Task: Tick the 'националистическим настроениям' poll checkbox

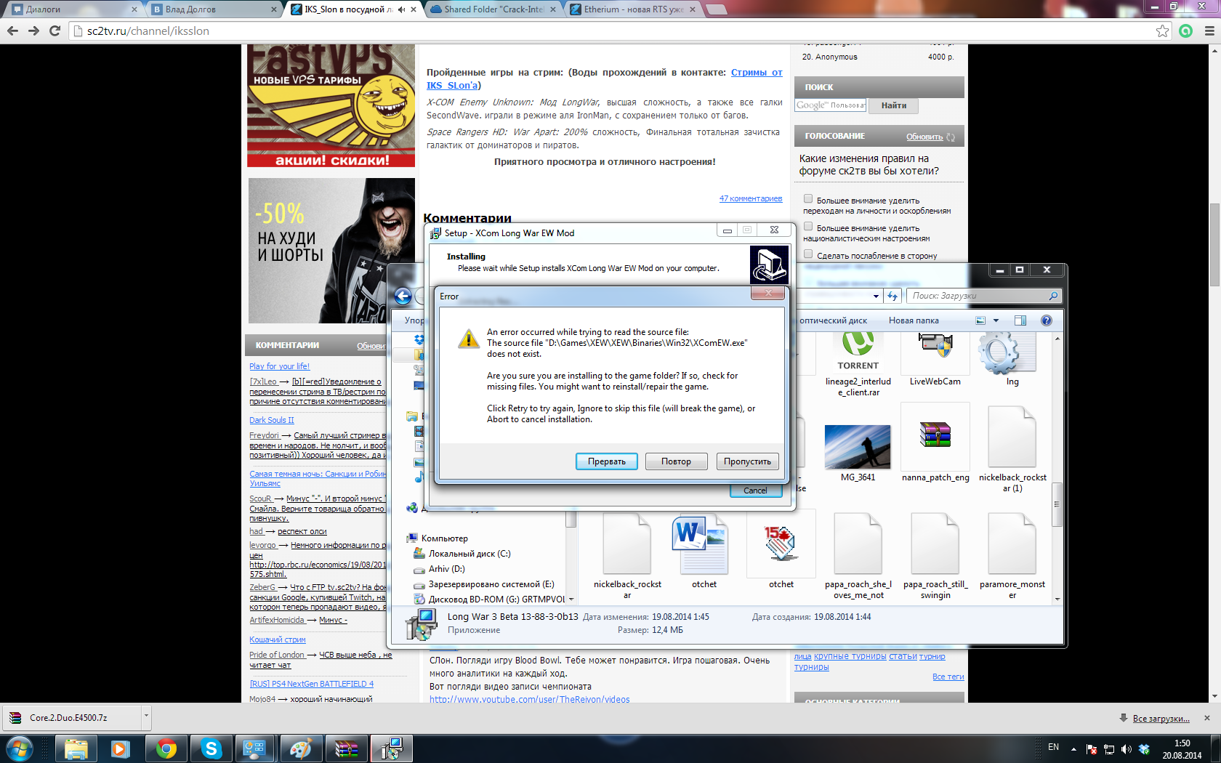Action: coord(808,226)
